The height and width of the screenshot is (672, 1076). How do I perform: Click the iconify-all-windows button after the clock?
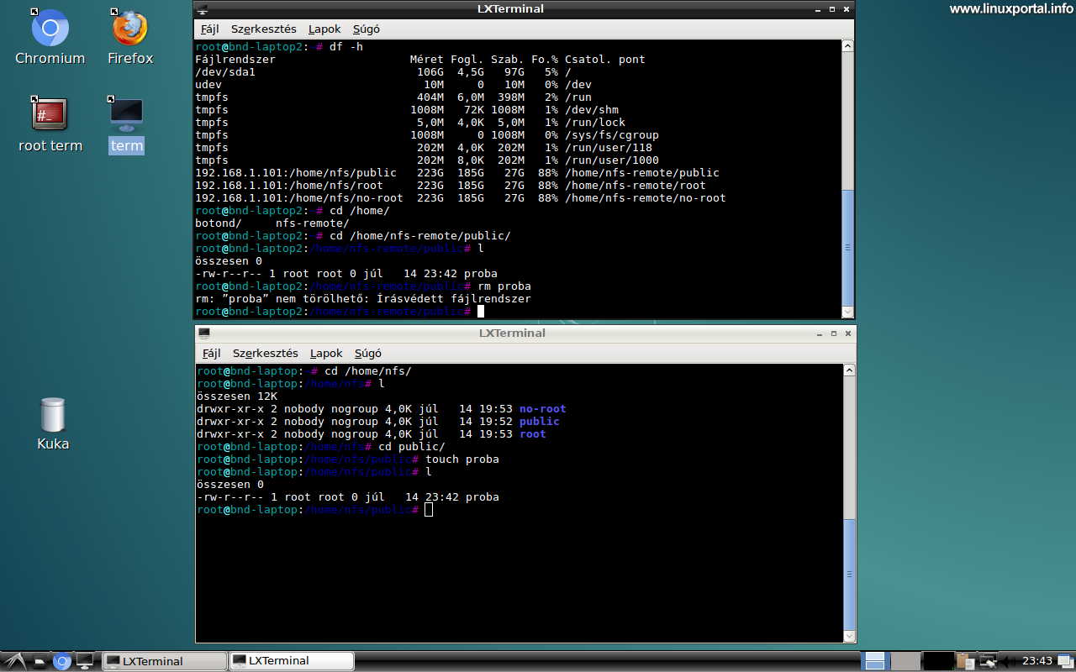tap(1066, 661)
